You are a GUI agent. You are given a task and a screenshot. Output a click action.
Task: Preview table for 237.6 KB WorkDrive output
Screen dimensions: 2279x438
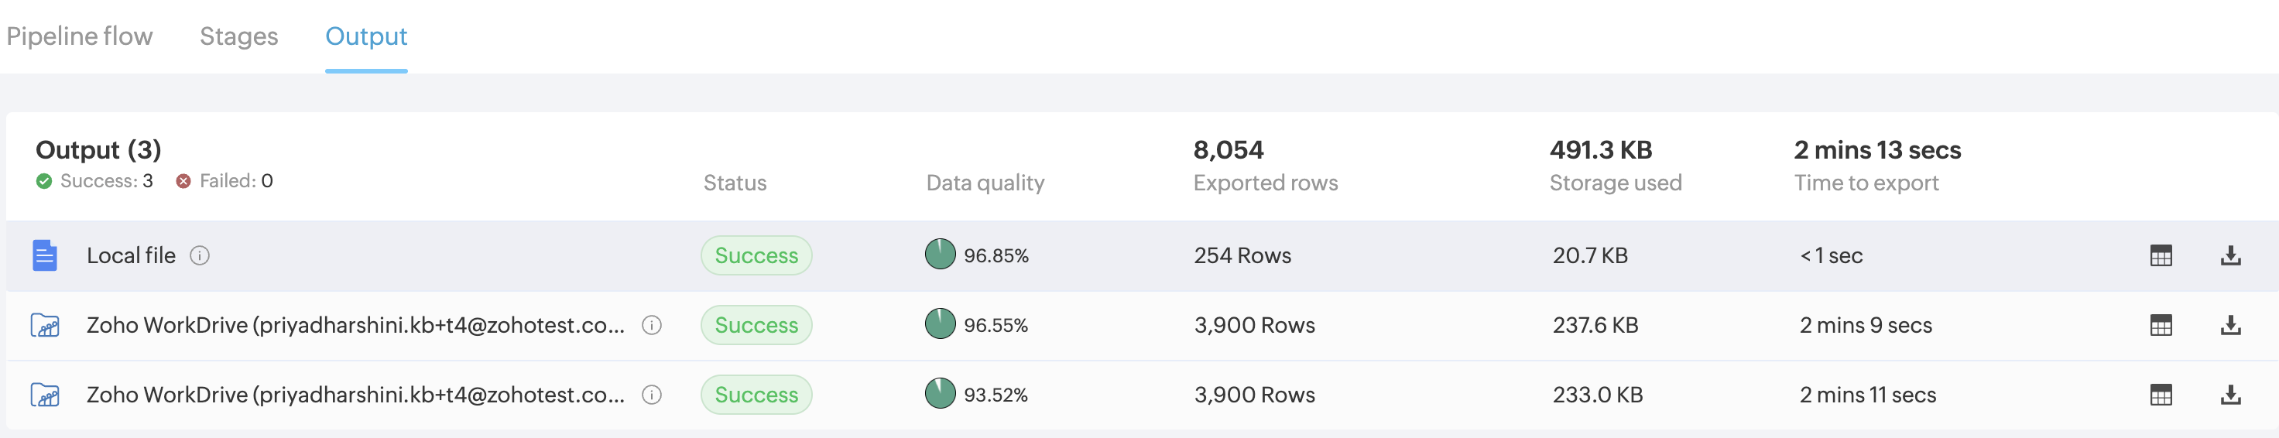tap(2161, 326)
